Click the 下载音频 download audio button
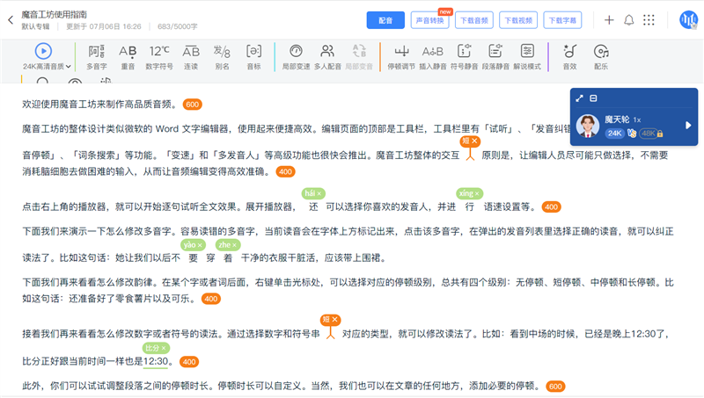Viewport: 704px width, 398px height. [x=473, y=20]
